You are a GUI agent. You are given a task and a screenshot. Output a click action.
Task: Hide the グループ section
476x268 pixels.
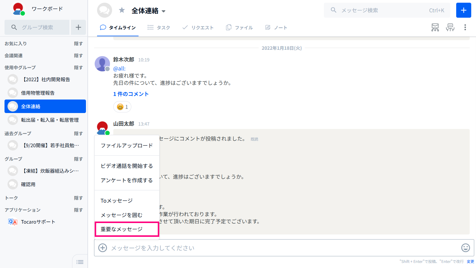[78, 159]
